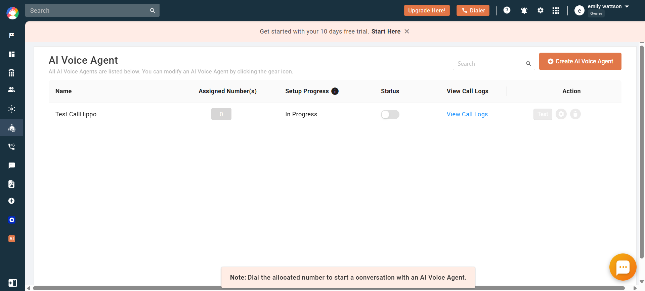The width and height of the screenshot is (645, 291).
Task: Select the AI Voice Agent robot sidebar icon
Action: [x=12, y=128]
